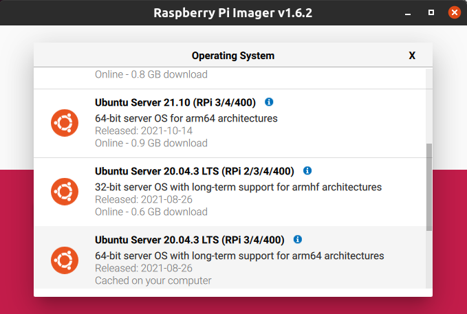The height and width of the screenshot is (314, 467).
Task: Click Ubuntu logo of Server 21.10 entry
Action: click(x=65, y=123)
